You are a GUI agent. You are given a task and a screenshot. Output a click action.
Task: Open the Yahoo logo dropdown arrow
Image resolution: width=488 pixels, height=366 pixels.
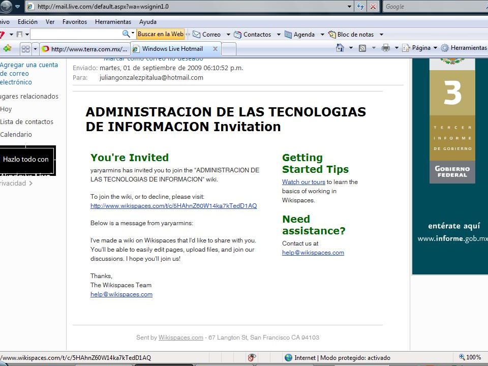[x=11, y=34]
